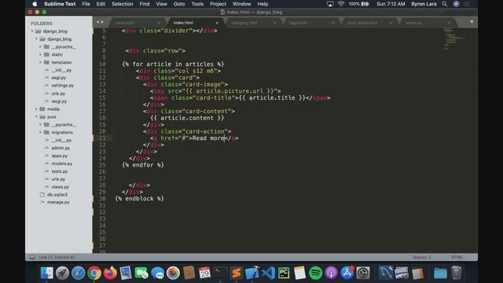Open the File menu
The height and width of the screenshot is (283, 503).
tap(86, 4)
